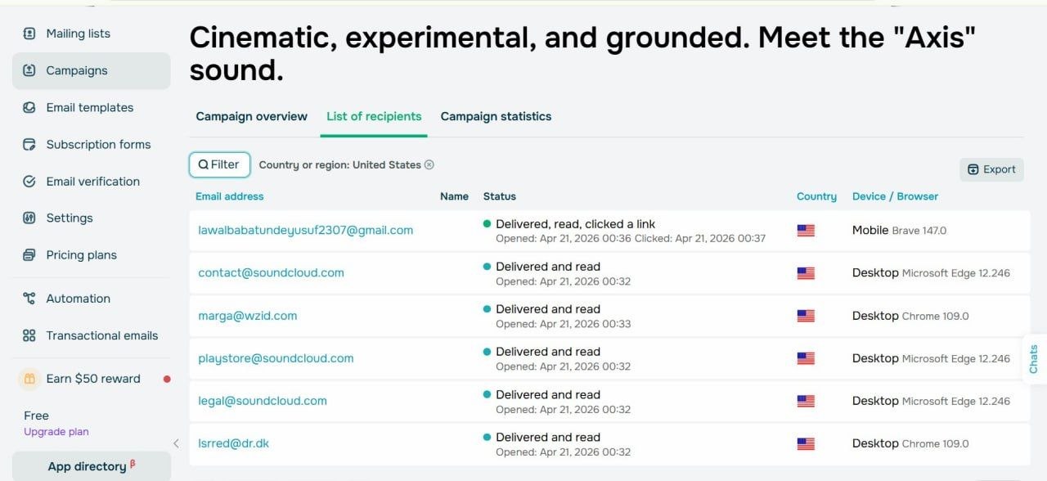Viewport: 1047px width, 481px height.
Task: Open recipient lawalbabatundeyusuf2307@gmail.com
Action: (x=306, y=231)
